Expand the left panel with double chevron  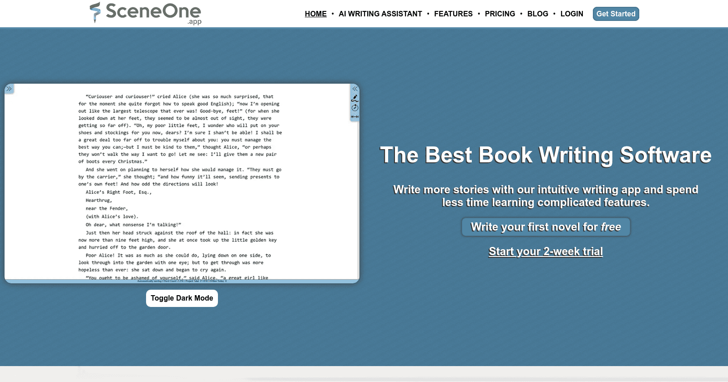(9, 89)
